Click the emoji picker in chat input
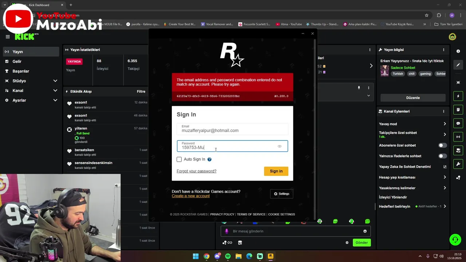 (x=365, y=231)
